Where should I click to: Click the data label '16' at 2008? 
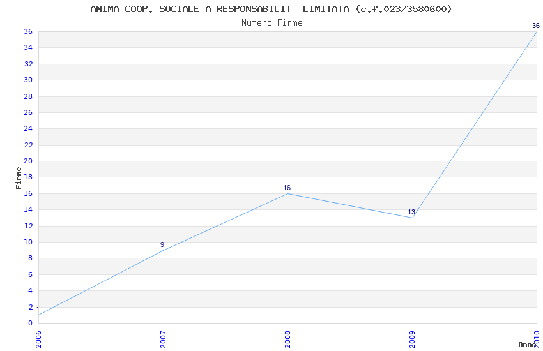[287, 188]
